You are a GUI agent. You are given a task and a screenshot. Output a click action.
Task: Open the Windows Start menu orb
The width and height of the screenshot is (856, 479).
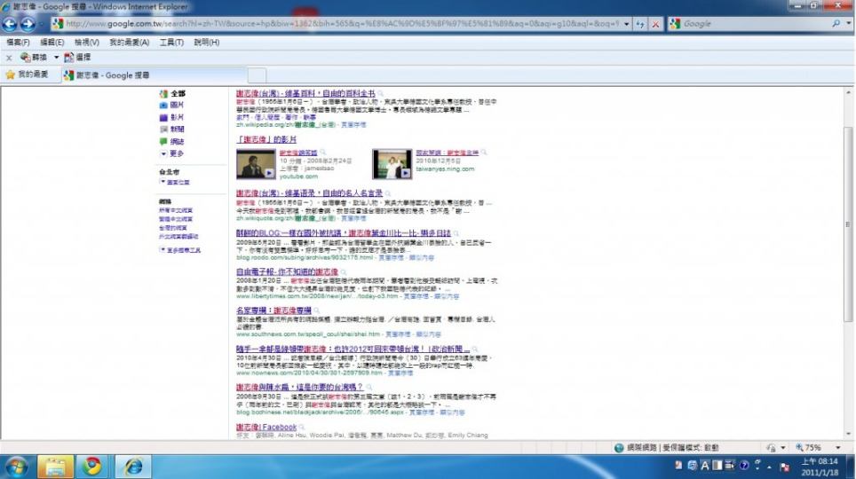coord(18,465)
